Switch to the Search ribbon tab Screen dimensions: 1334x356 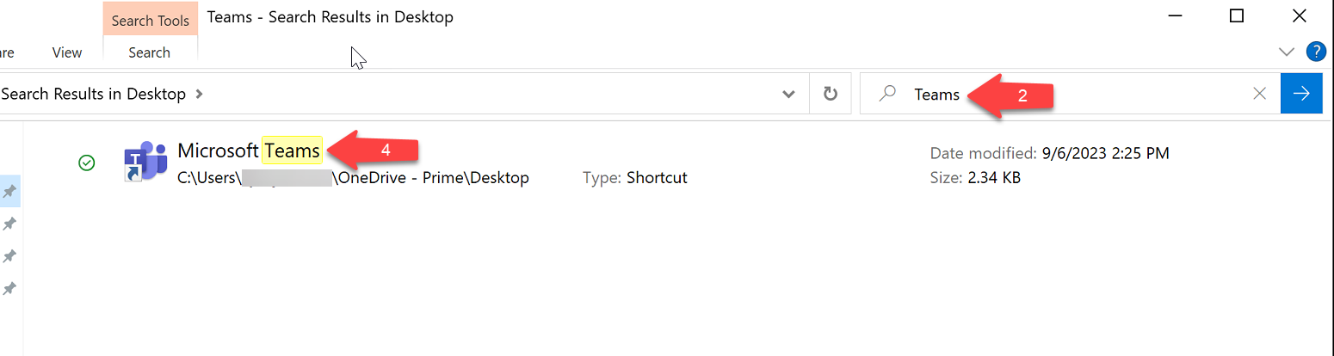pyautogui.click(x=149, y=52)
